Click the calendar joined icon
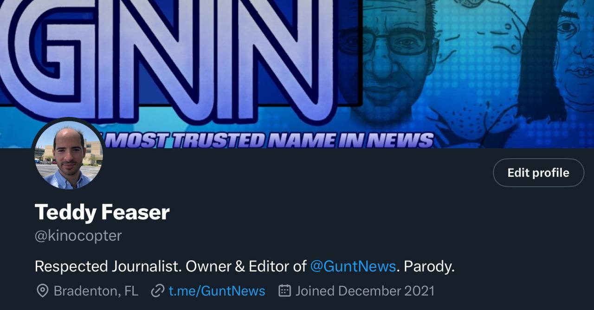 coord(284,291)
